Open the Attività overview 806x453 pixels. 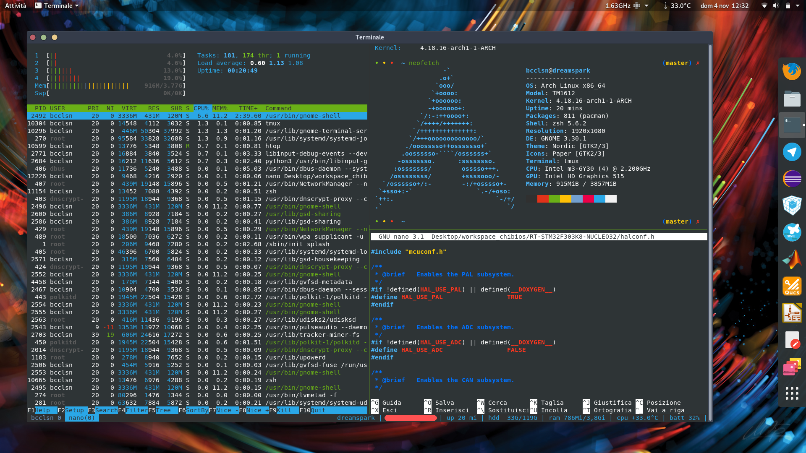16,6
